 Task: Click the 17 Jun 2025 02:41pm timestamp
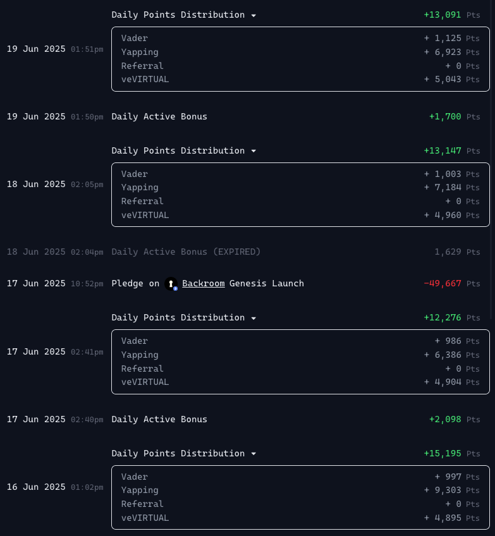coord(55,351)
